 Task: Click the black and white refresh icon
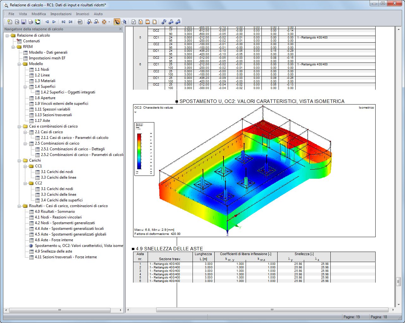pos(38,22)
